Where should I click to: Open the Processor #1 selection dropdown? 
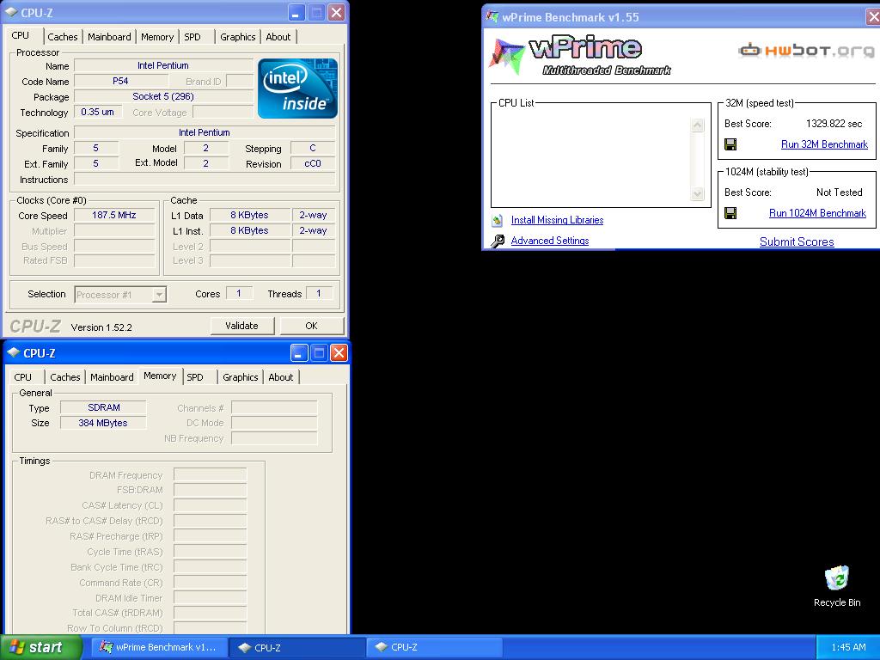point(120,295)
